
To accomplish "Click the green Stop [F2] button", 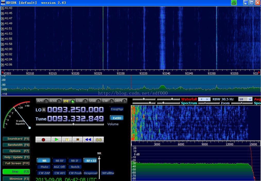I will pos(16,172).
